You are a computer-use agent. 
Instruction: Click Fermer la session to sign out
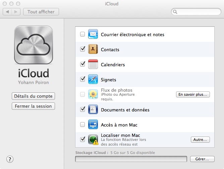[33, 106]
